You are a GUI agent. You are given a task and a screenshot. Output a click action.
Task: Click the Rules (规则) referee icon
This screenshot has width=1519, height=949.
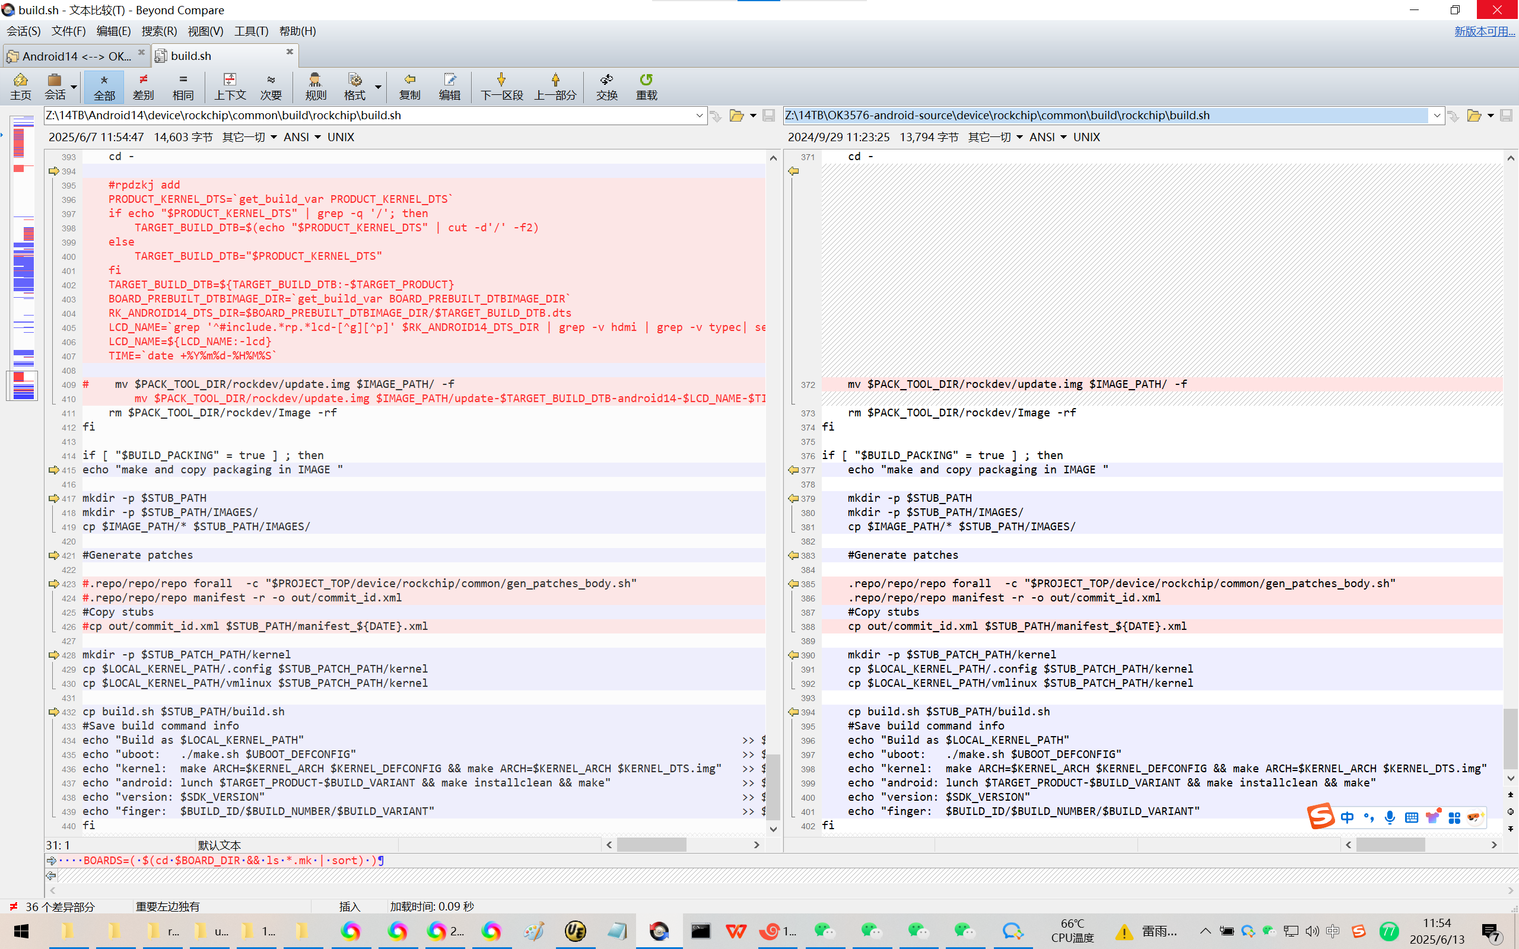pos(315,86)
